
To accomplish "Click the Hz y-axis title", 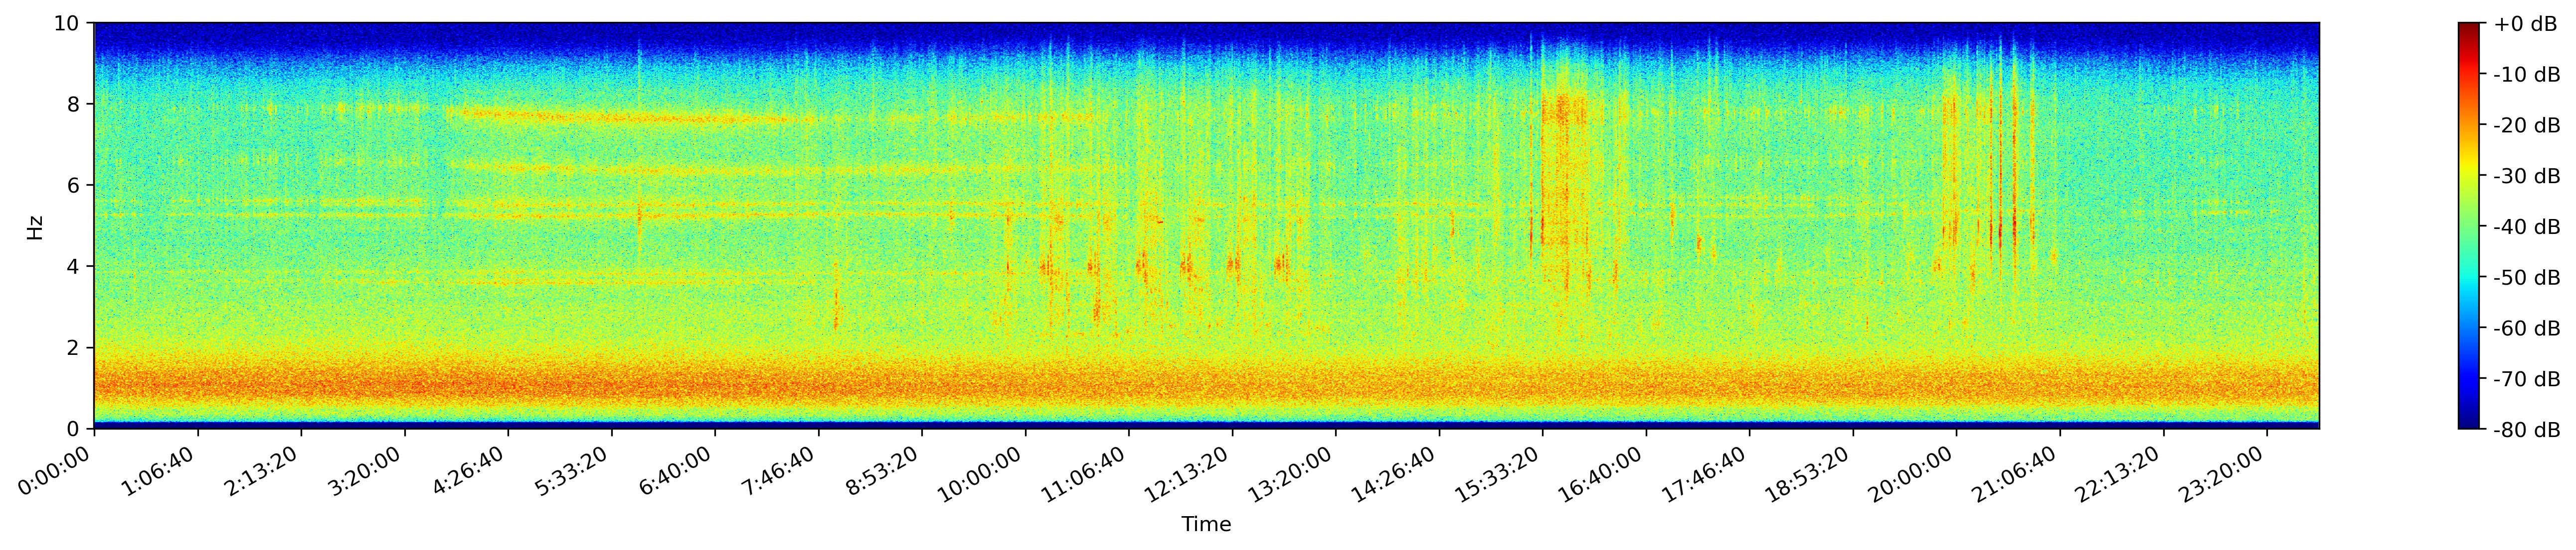I will pos(35,226).
